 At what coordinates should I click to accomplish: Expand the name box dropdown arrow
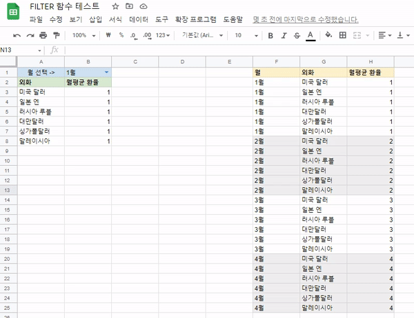coord(39,50)
